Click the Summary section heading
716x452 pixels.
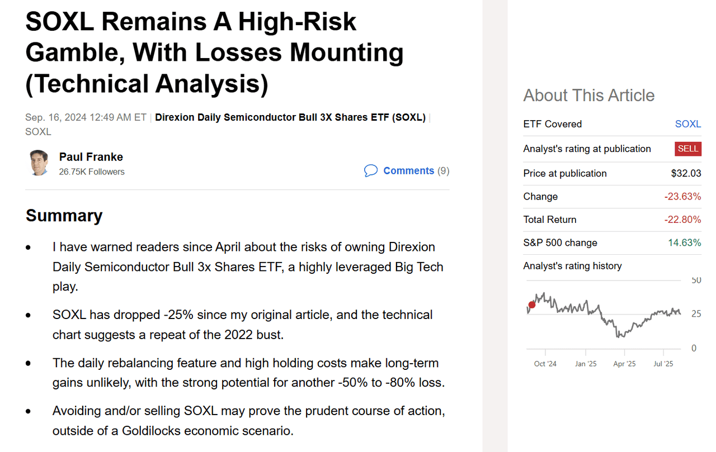64,215
